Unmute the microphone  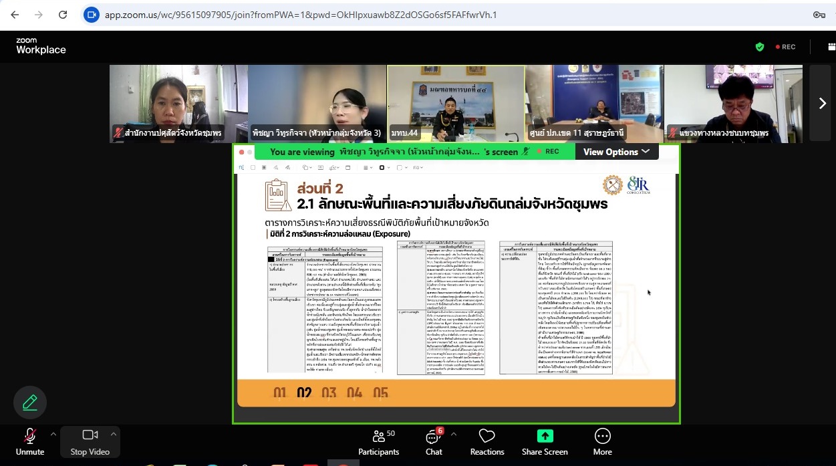pyautogui.click(x=29, y=442)
